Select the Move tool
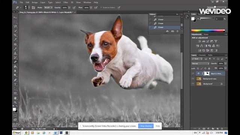Viewport: 240px width, 135px height. click(x=15, y=18)
